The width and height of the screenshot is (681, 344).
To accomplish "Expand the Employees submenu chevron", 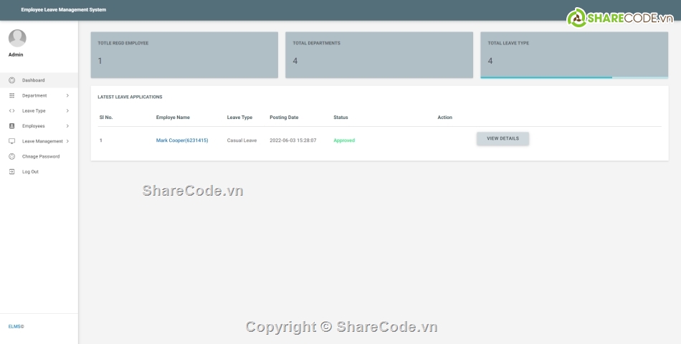I will tap(67, 126).
